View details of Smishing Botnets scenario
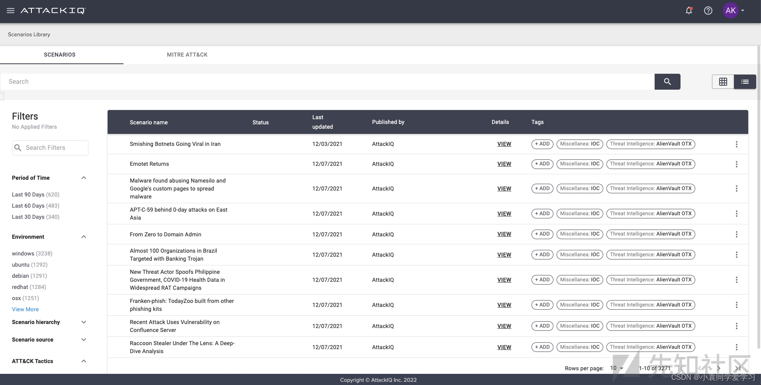Screen dimensions: 761x385 tap(504, 144)
